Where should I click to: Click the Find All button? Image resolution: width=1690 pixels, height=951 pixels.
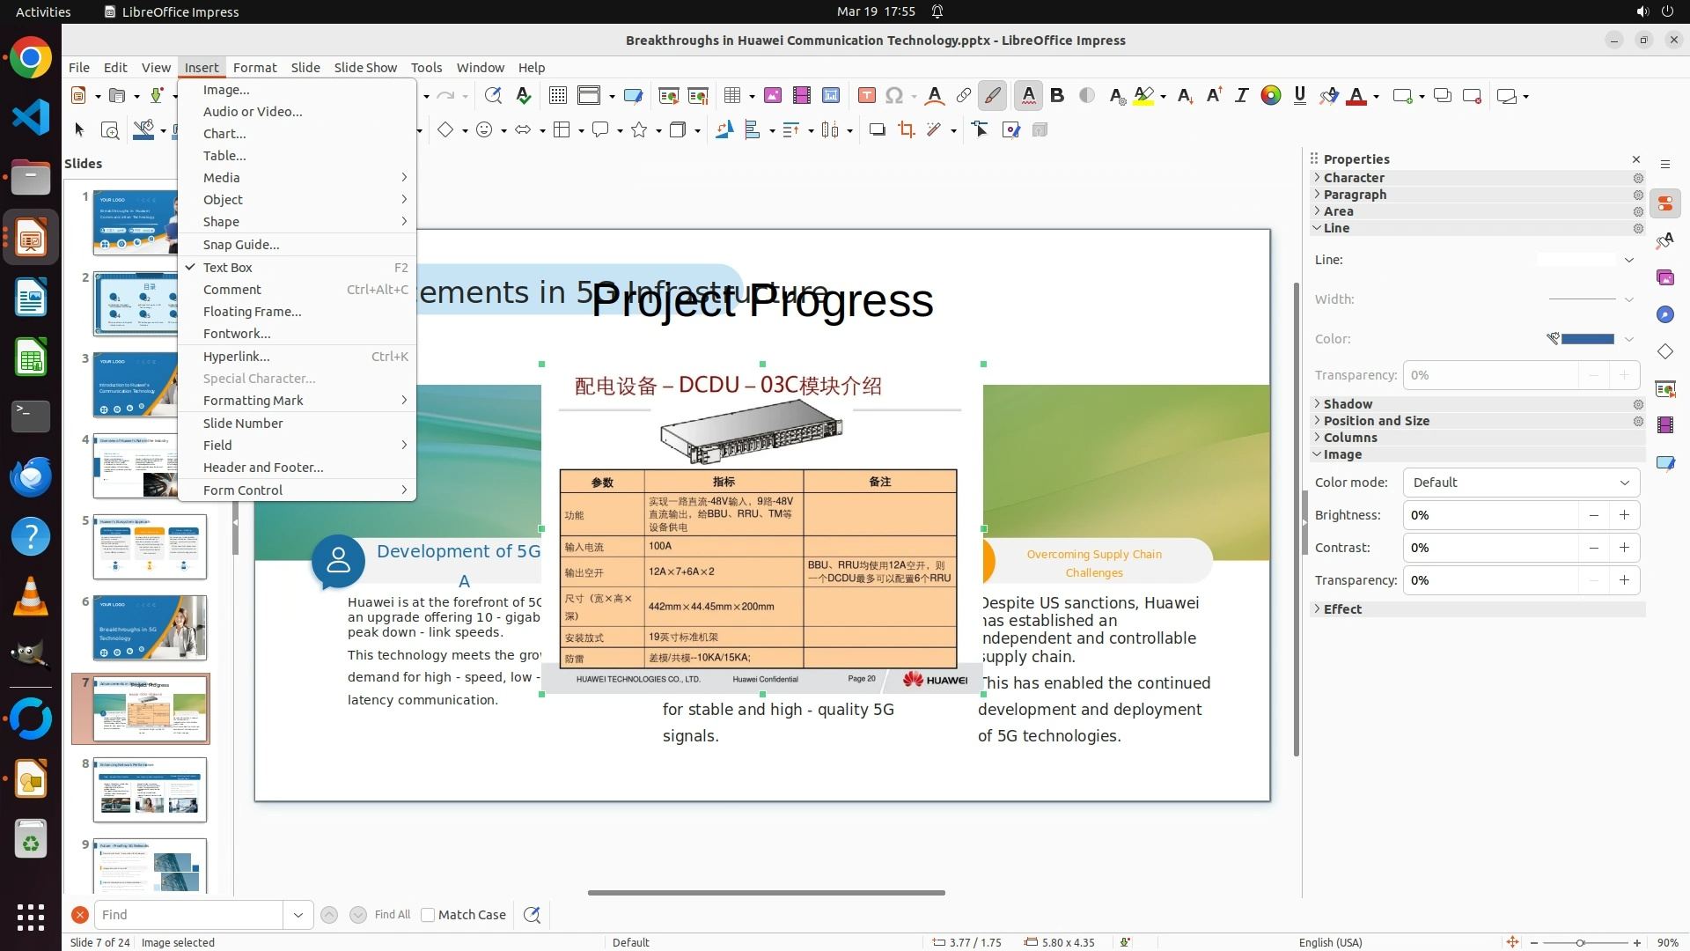[x=392, y=915]
